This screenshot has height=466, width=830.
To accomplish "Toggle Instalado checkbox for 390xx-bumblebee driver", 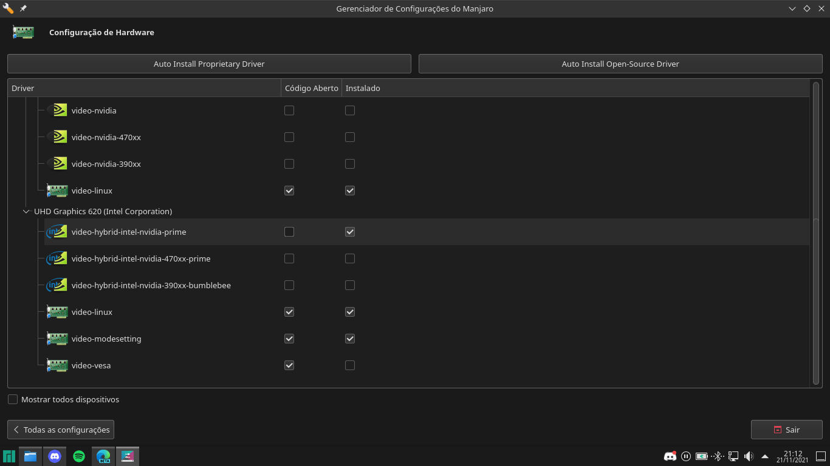I will click(x=350, y=285).
